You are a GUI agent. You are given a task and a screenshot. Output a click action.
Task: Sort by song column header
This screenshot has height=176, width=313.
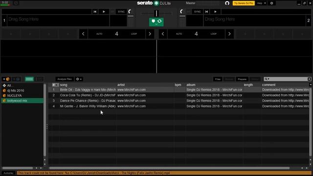pos(88,85)
